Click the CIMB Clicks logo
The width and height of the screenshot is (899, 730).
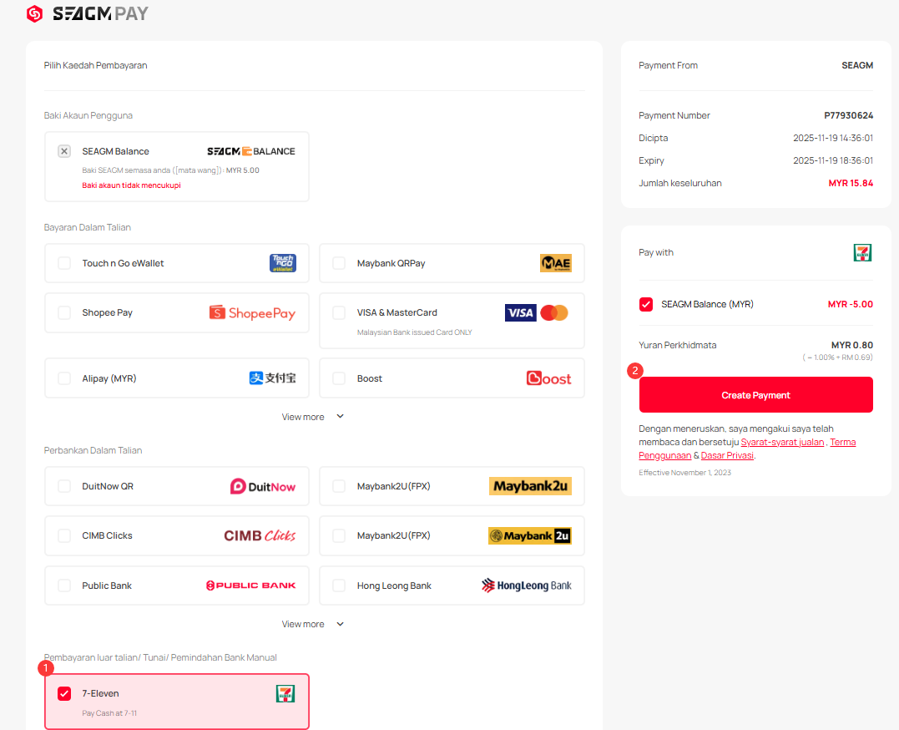point(260,535)
